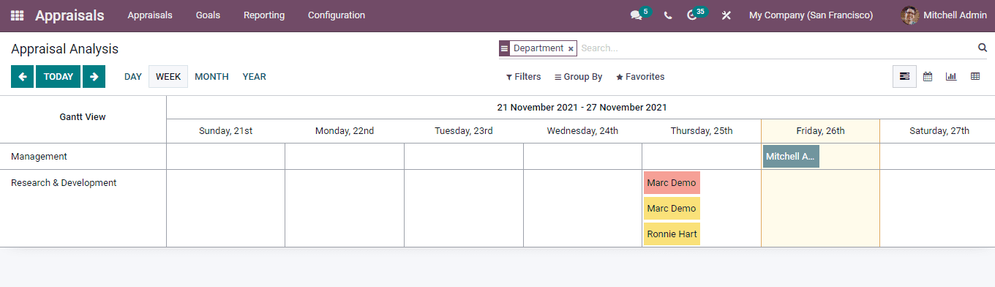Click the phone call icon
995x287 pixels.
click(x=668, y=15)
